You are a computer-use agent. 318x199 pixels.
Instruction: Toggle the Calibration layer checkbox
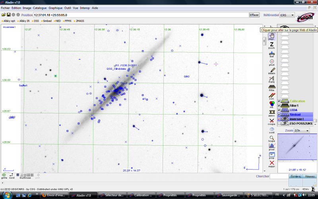click(x=279, y=101)
